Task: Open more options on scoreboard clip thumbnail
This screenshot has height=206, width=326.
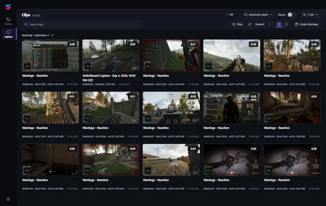Action: point(27,66)
